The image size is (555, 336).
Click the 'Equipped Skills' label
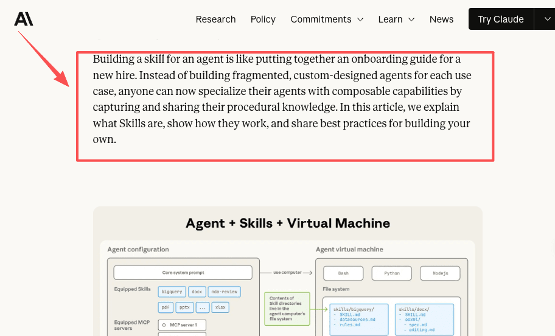[x=132, y=289]
